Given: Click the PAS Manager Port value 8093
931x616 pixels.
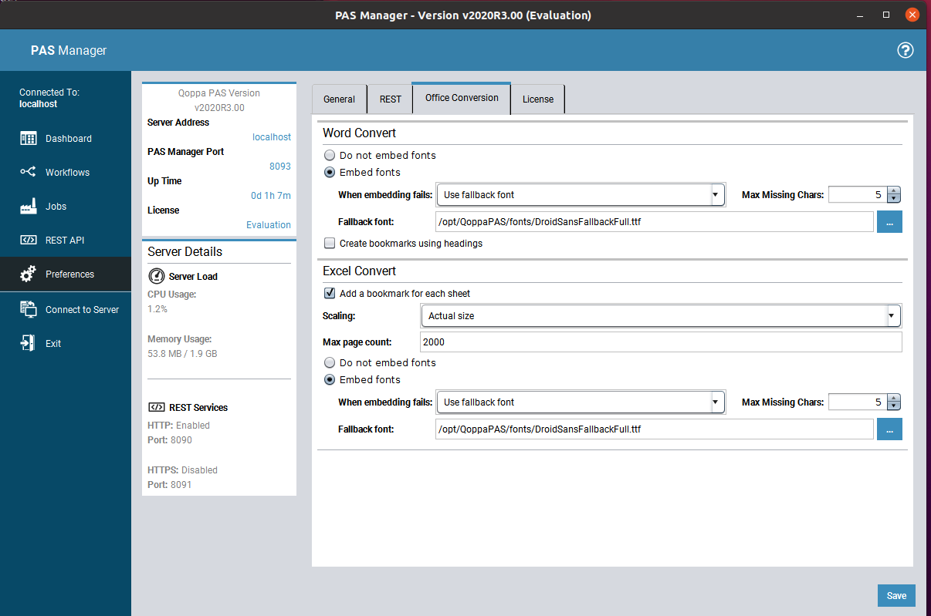Looking at the screenshot, I should tap(280, 167).
